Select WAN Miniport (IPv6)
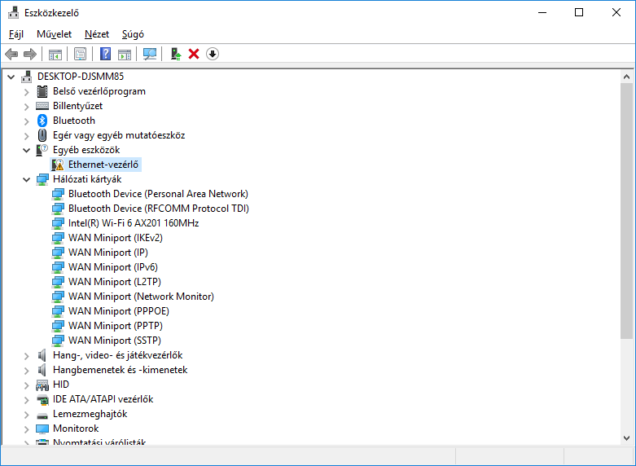The height and width of the screenshot is (466, 636). pos(113,267)
